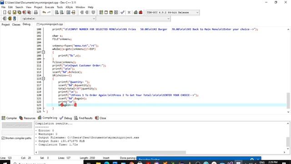The height and width of the screenshot is (164, 291).
Task: Switch to the Classes side tab
Action: (16, 25)
